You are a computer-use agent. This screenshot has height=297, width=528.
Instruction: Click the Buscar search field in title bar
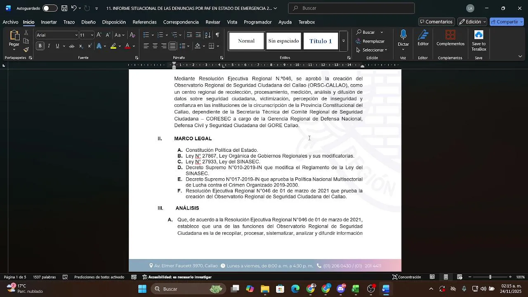tap(351, 8)
